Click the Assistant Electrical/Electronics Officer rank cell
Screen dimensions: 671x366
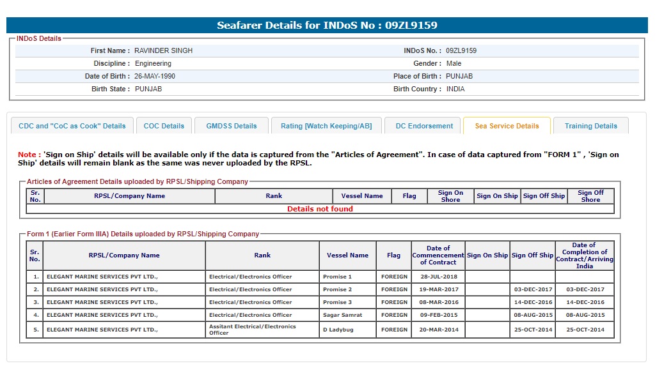pyautogui.click(x=253, y=330)
